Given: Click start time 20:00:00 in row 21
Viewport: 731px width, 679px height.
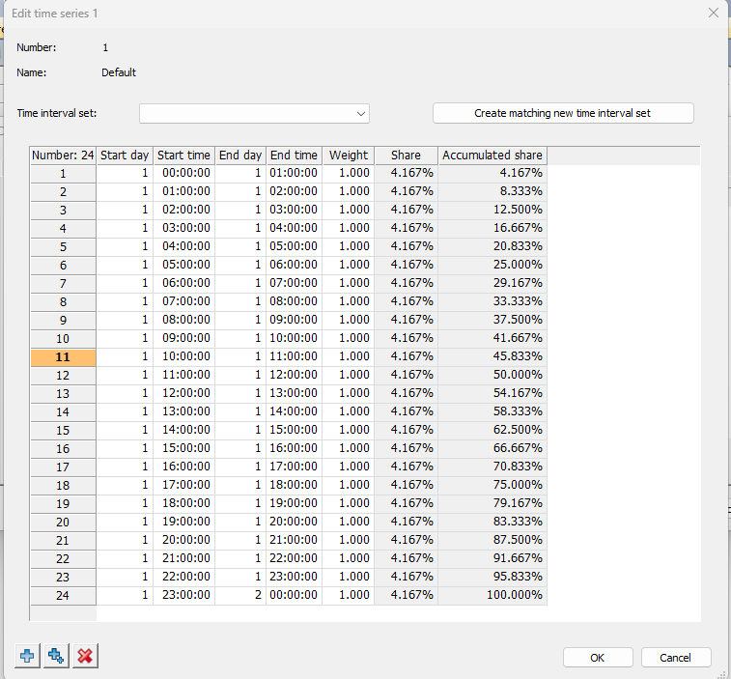Looking at the screenshot, I should click(x=183, y=540).
